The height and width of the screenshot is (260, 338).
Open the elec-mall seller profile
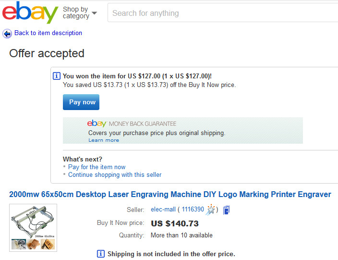(x=163, y=209)
